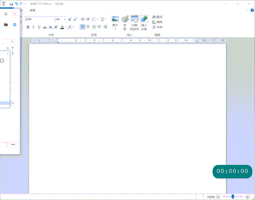255x200 pixels.
Task: Toggle superscript formatting
Action: pyautogui.click(x=56, y=27)
